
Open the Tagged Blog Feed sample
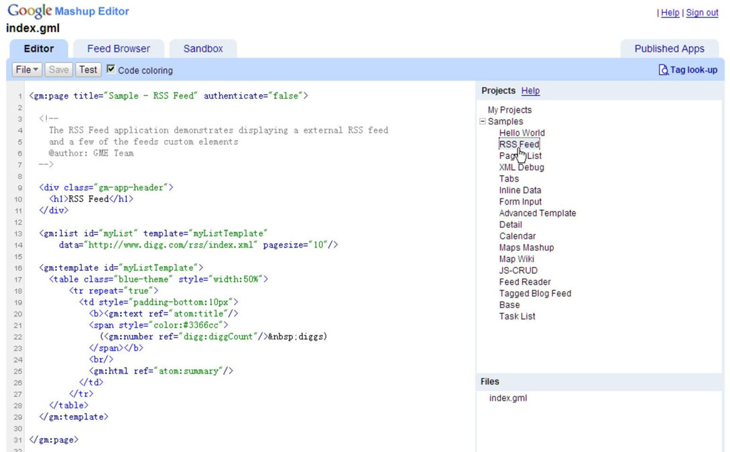tap(535, 294)
